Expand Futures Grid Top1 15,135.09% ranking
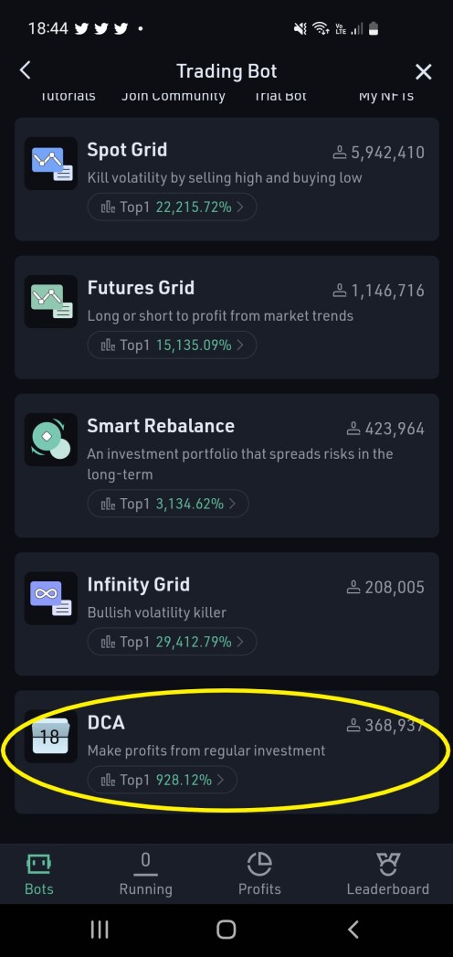Viewport: 453px width, 957px height. pyautogui.click(x=172, y=345)
